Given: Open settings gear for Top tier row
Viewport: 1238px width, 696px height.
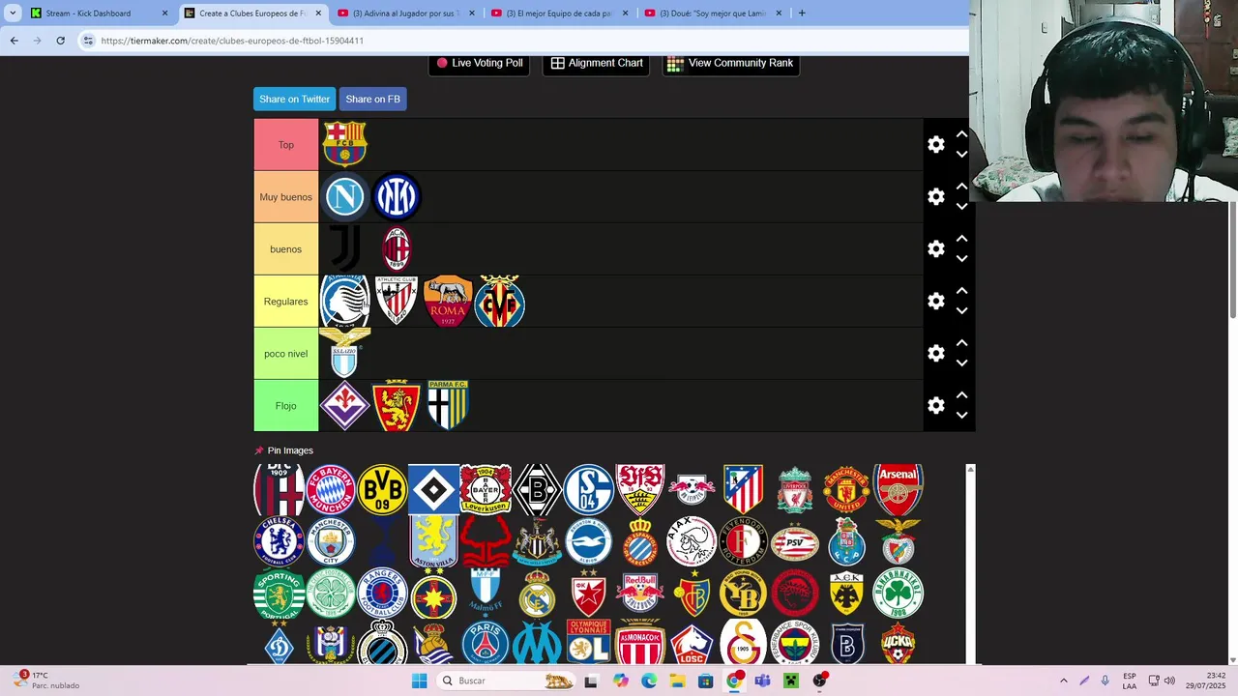Looking at the screenshot, I should tap(935, 144).
